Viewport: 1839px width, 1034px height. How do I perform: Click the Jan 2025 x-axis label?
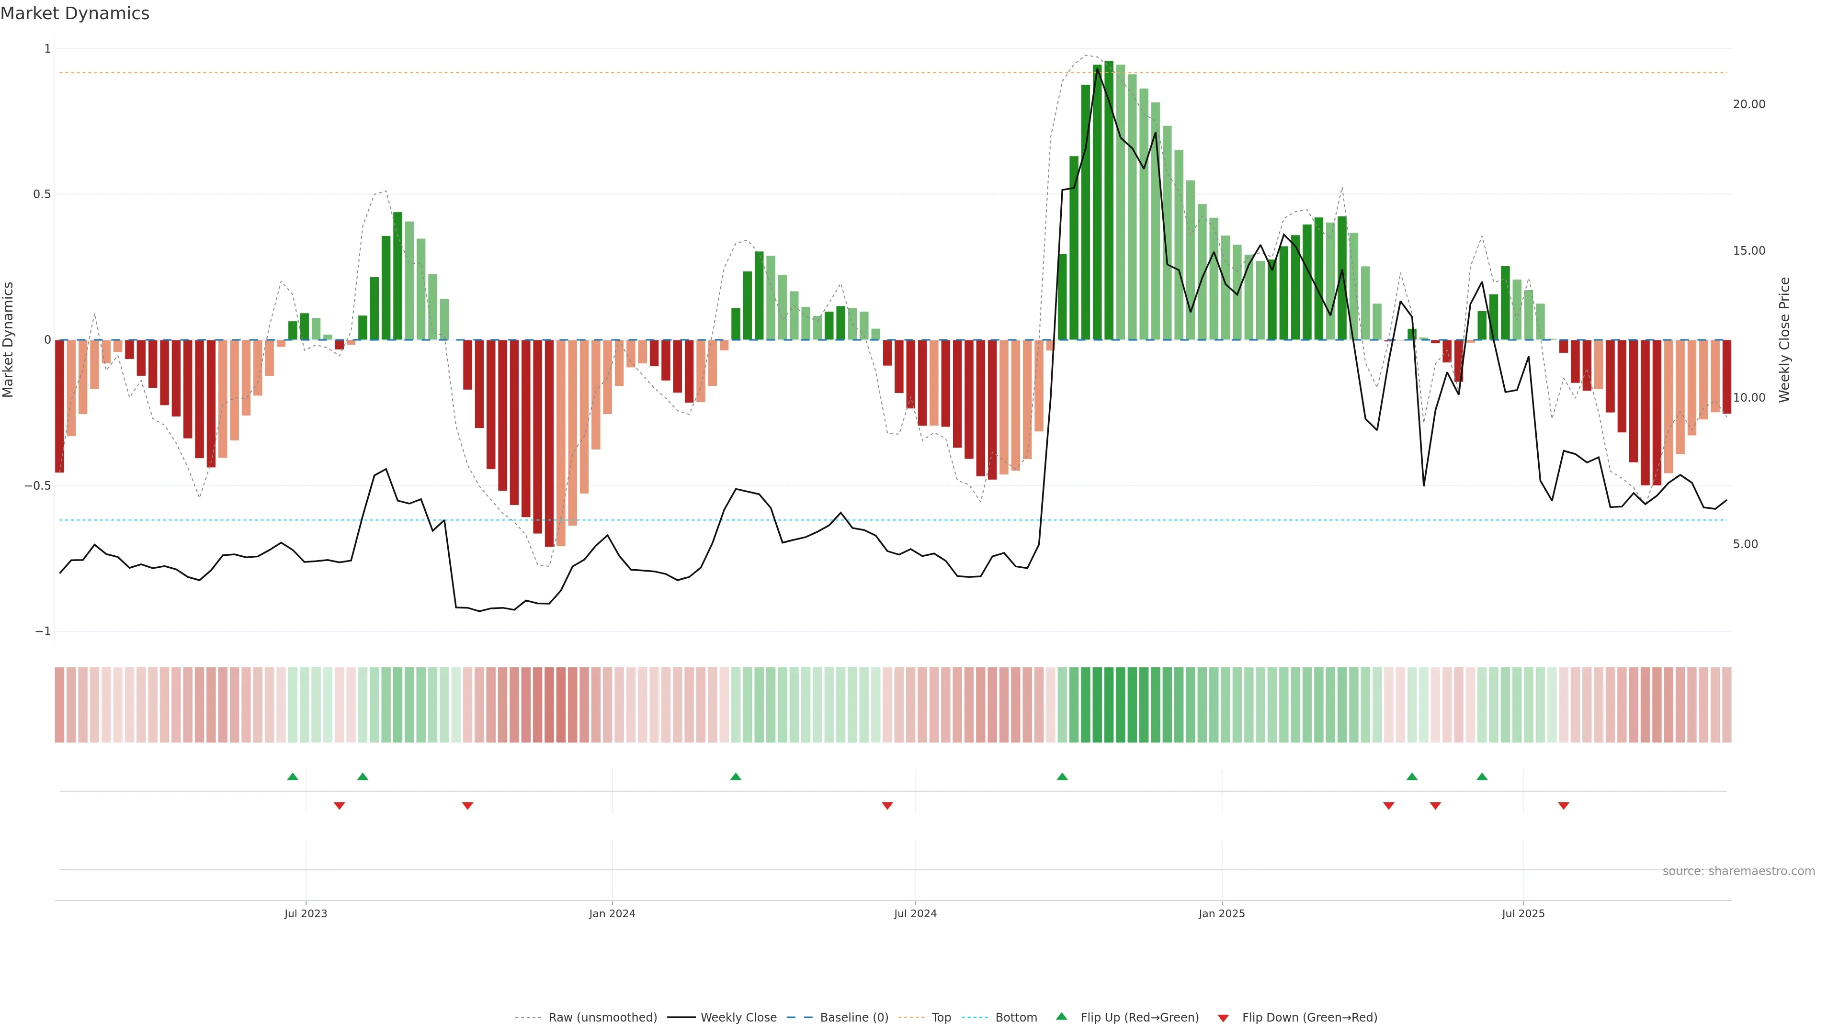[1222, 913]
